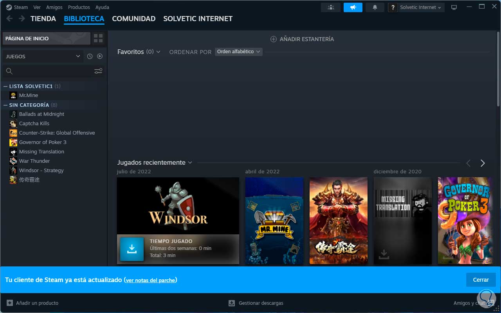
Task: Click the question mark profile avatar
Action: [x=393, y=7]
